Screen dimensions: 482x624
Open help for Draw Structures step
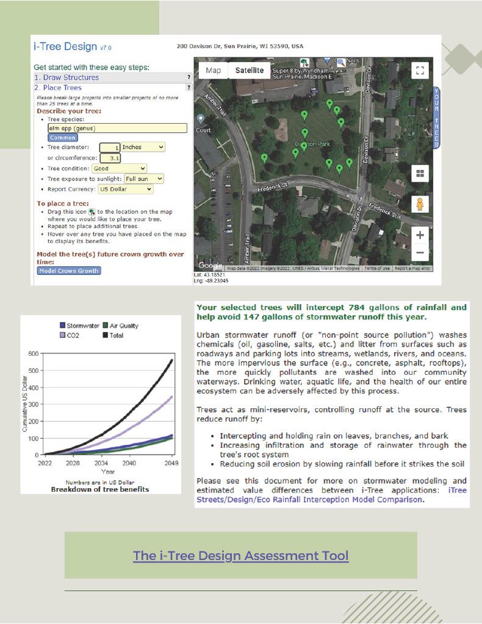click(189, 77)
